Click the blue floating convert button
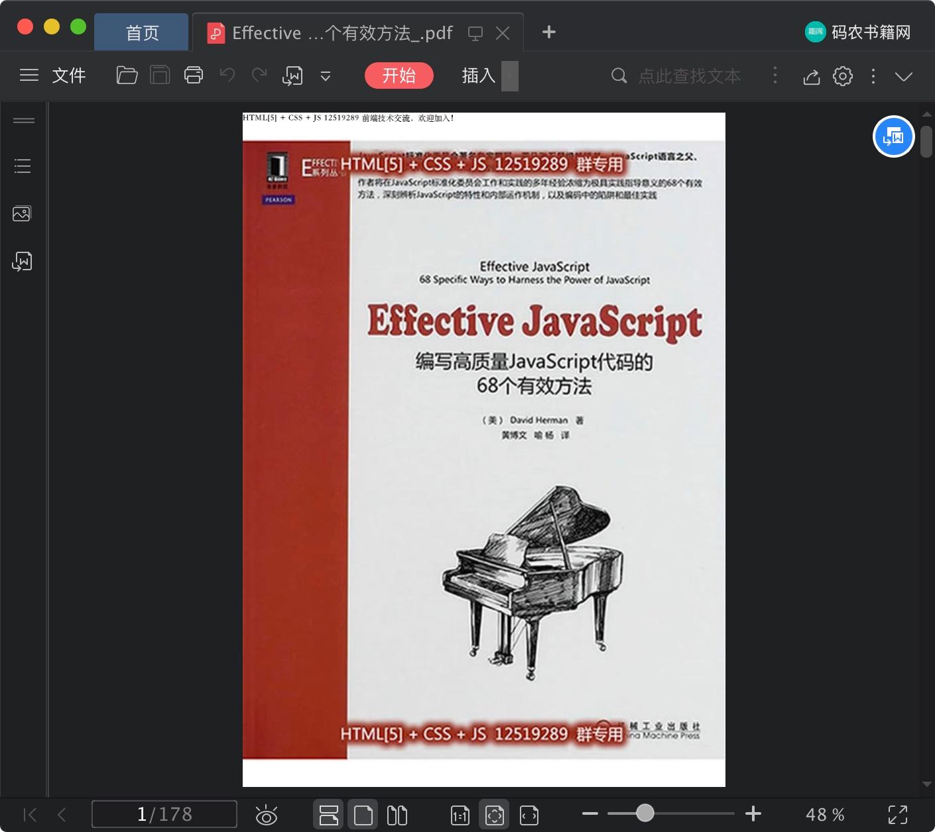935x832 pixels. pyautogui.click(x=894, y=136)
